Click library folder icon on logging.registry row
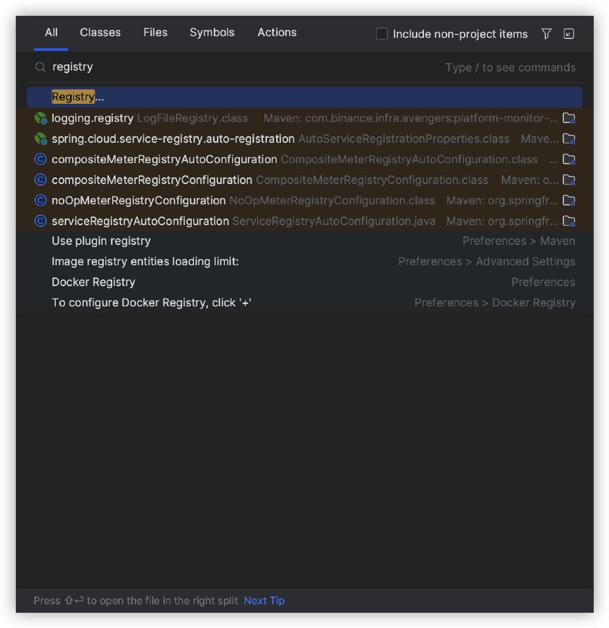Screen dimensions: 609x628 568,118
